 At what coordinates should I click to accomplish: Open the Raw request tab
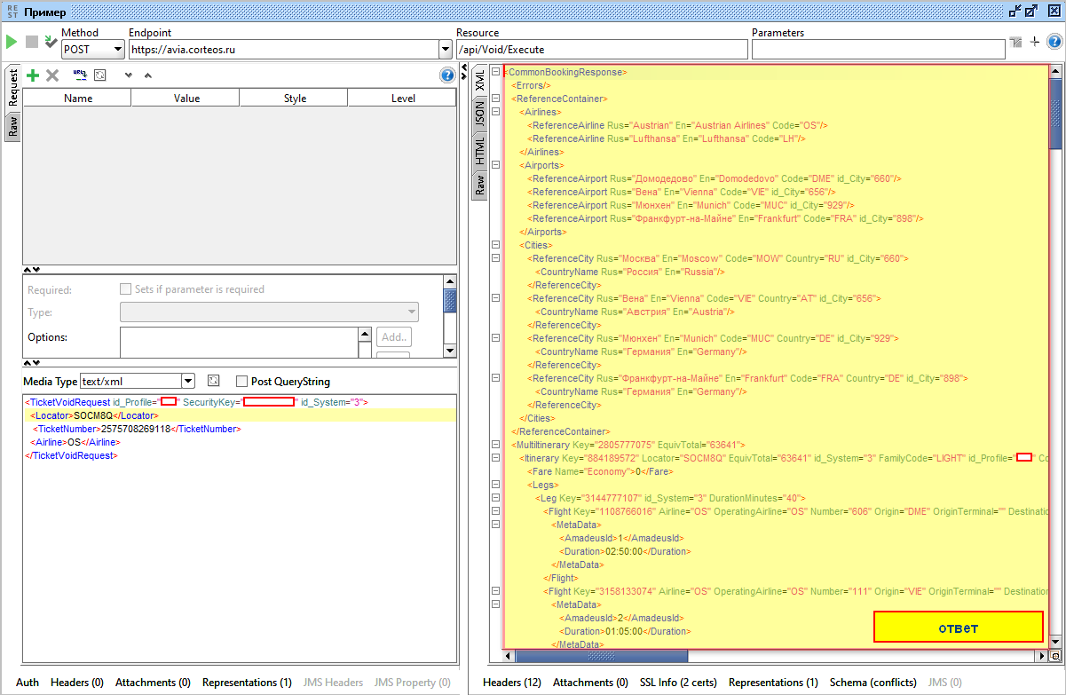12,127
